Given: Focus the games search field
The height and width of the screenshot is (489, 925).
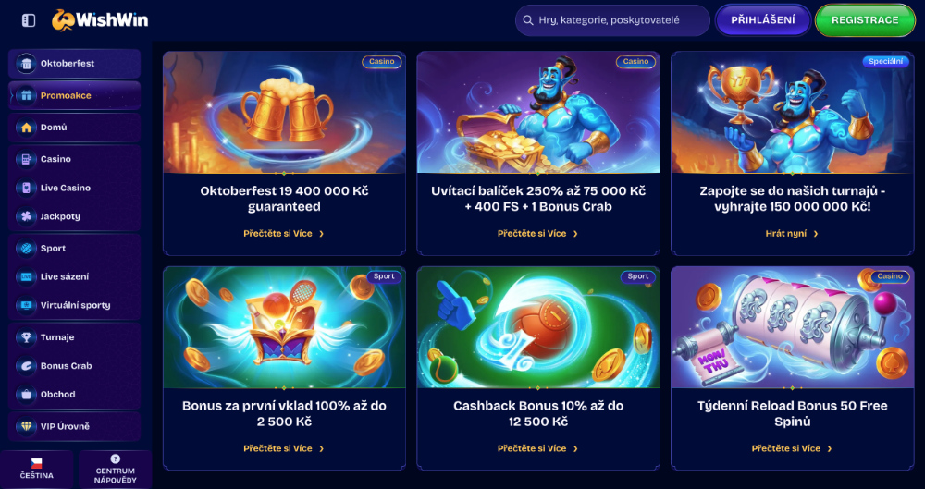Looking at the screenshot, I should point(612,20).
